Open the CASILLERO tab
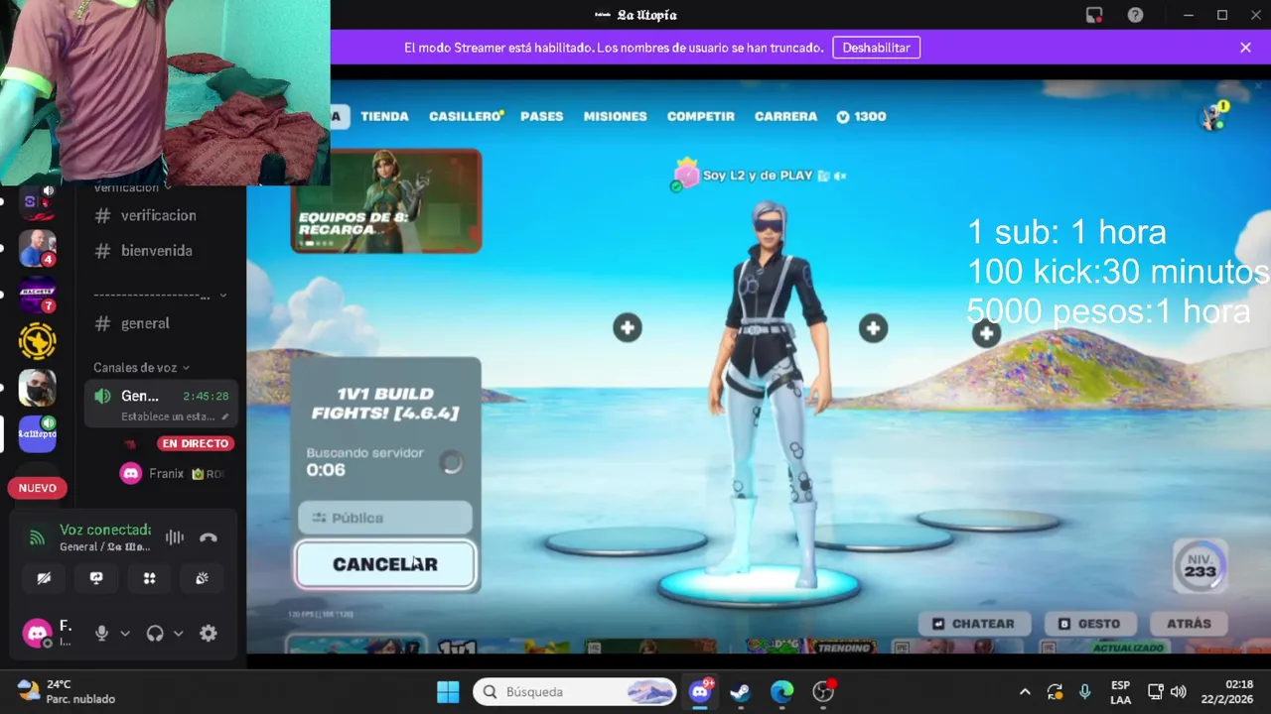The width and height of the screenshot is (1271, 714). (x=465, y=116)
